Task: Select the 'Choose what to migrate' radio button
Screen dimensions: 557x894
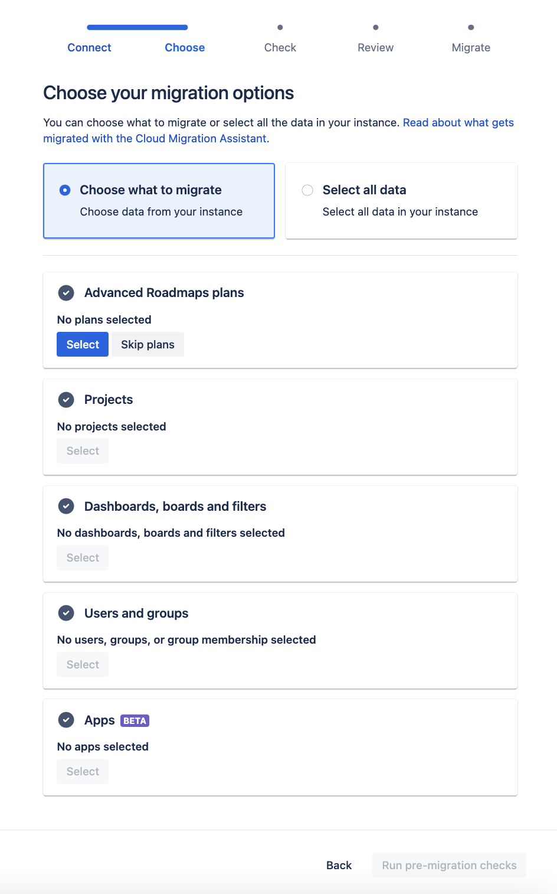Action: point(65,190)
